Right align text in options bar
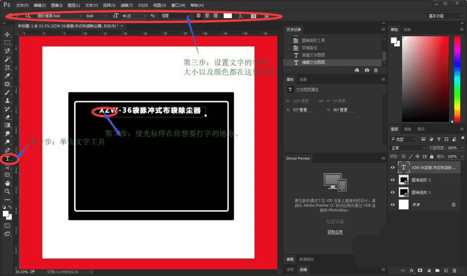The image size is (467, 276). [x=215, y=16]
